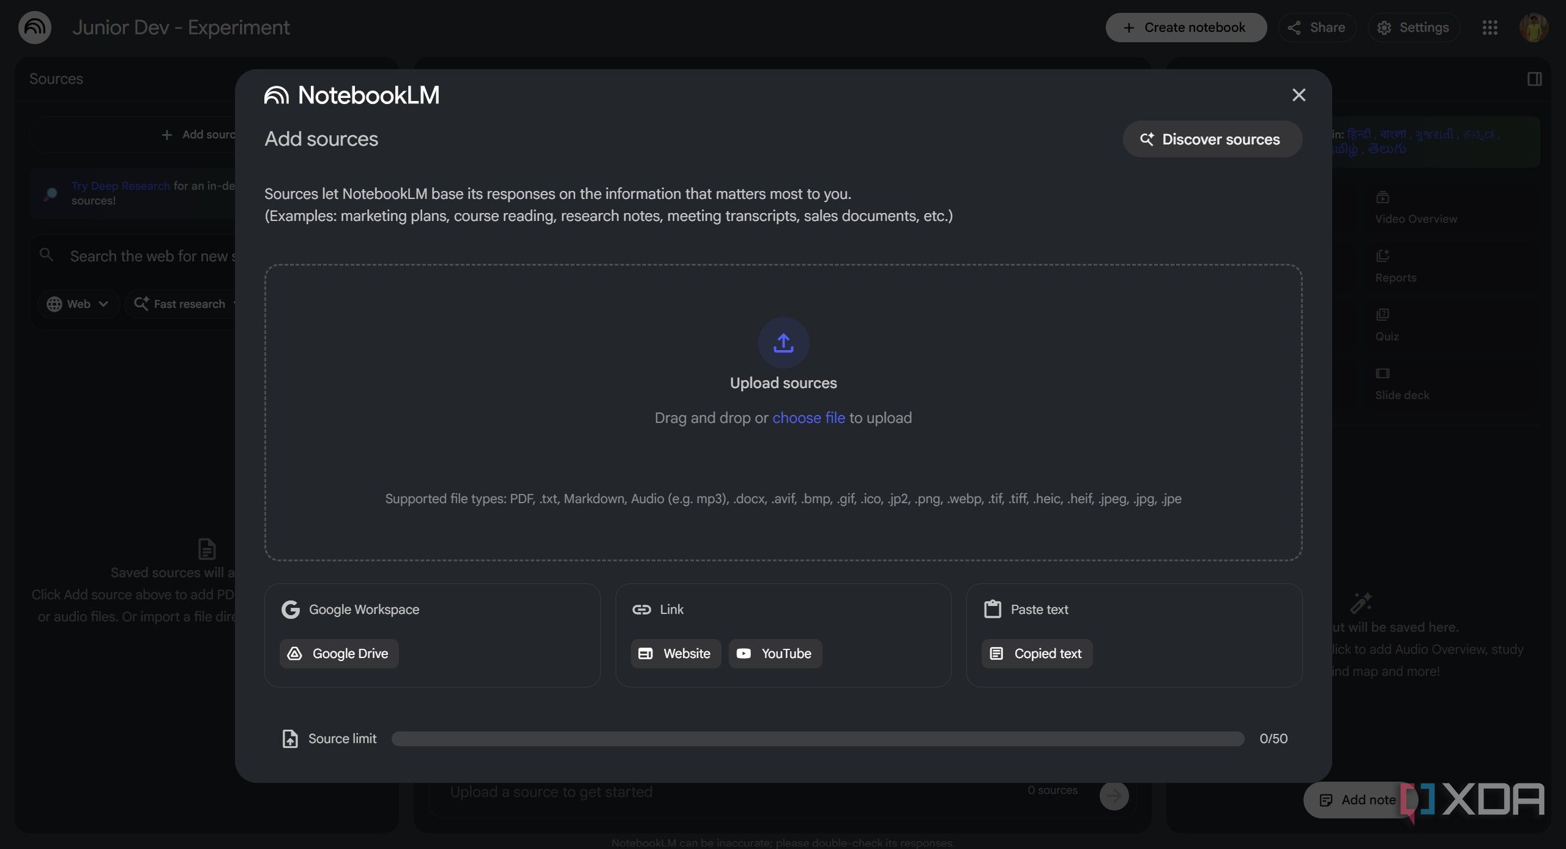Click the upload arrow icon
The width and height of the screenshot is (1566, 849).
point(783,343)
